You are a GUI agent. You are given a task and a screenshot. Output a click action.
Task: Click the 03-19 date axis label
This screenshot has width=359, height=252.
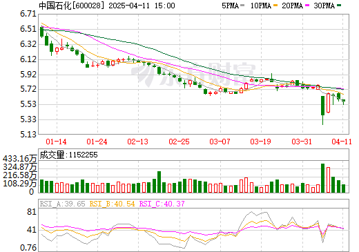coord(260,142)
